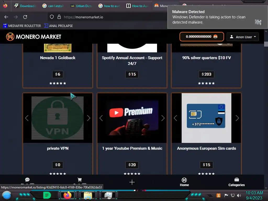Show next image on Youtube Premium card
The width and height of the screenshot is (268, 201).
pyautogui.click(x=163, y=118)
